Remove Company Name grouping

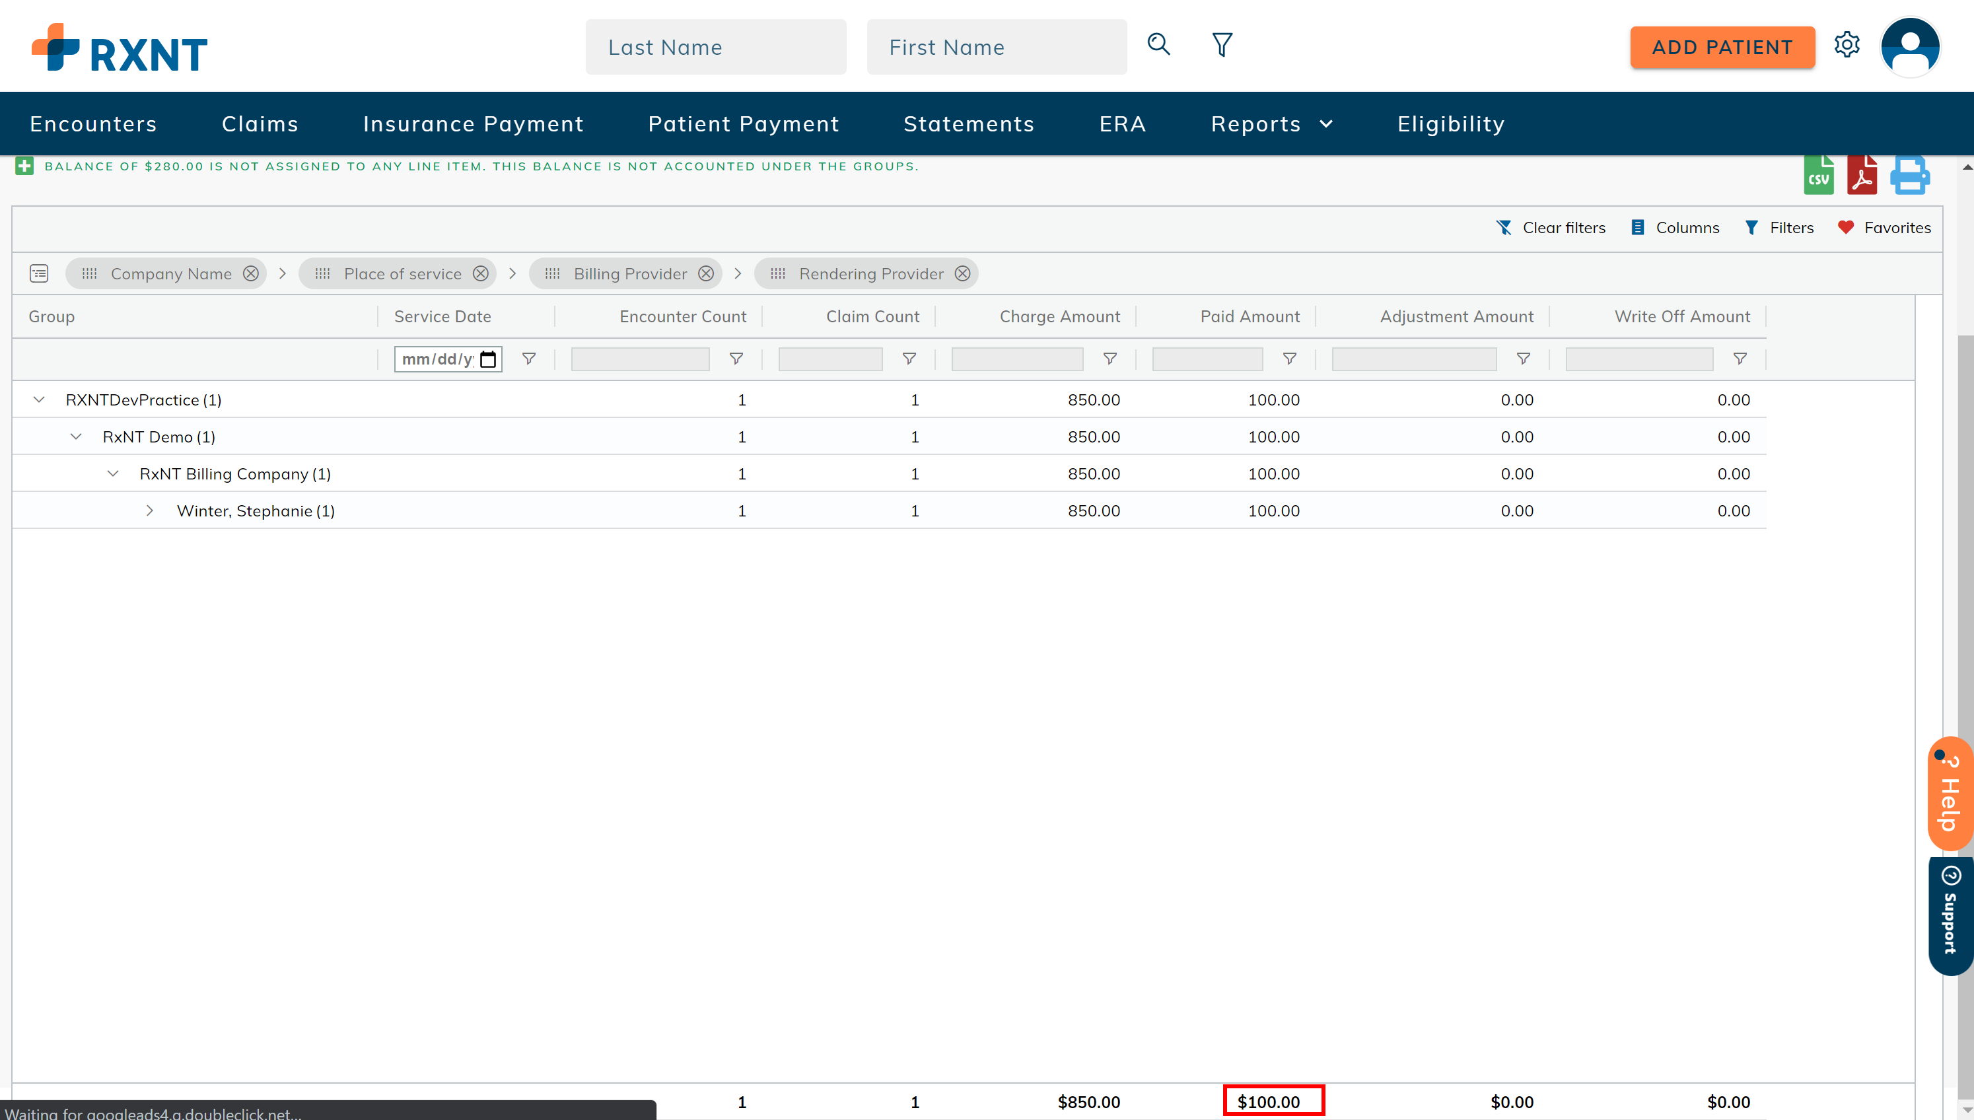pyautogui.click(x=251, y=273)
